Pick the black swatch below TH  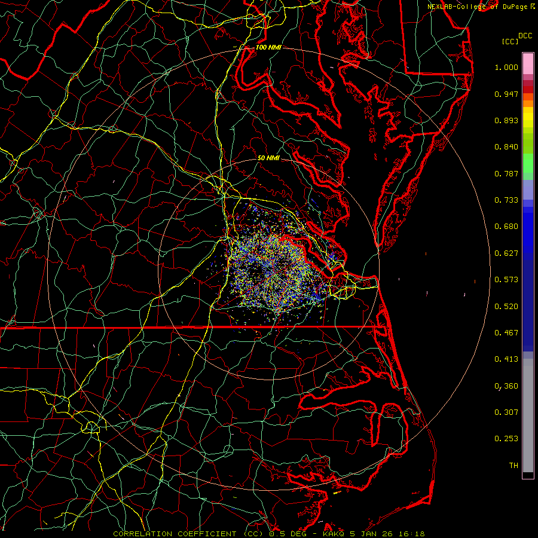pos(528,475)
